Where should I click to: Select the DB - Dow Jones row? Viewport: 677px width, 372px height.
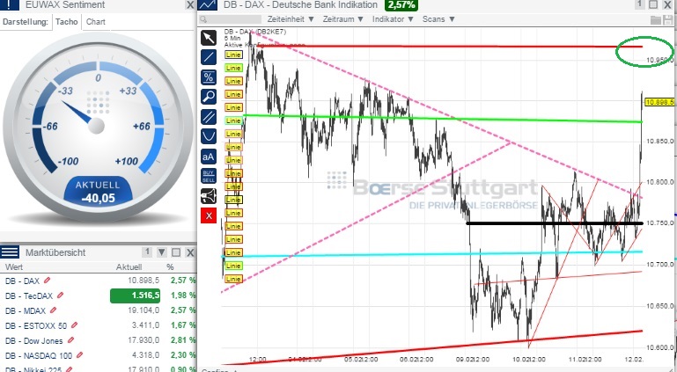[x=99, y=340]
